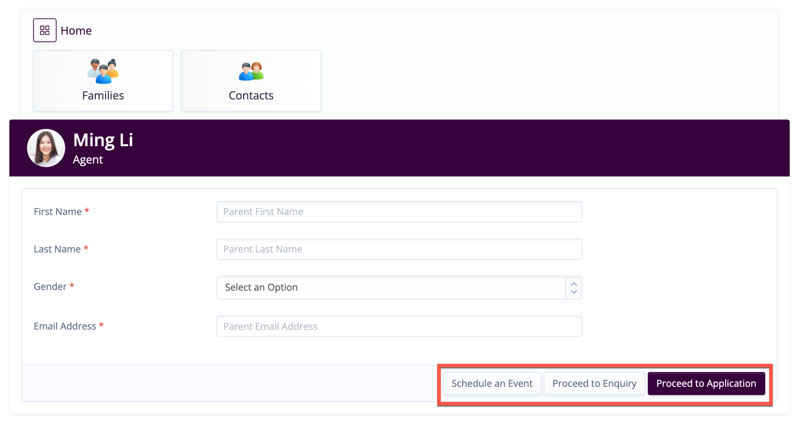Open the Gender 'Select an Option' dropdown

click(x=391, y=288)
